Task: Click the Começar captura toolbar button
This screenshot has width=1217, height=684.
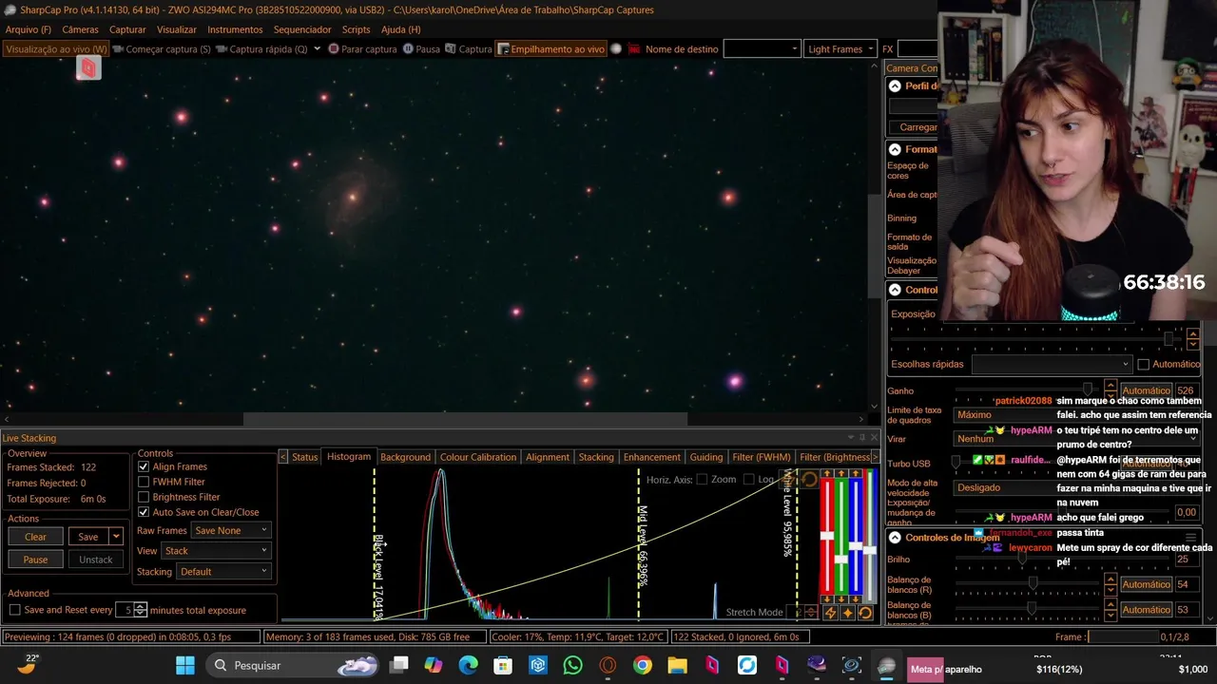Action: (x=162, y=49)
